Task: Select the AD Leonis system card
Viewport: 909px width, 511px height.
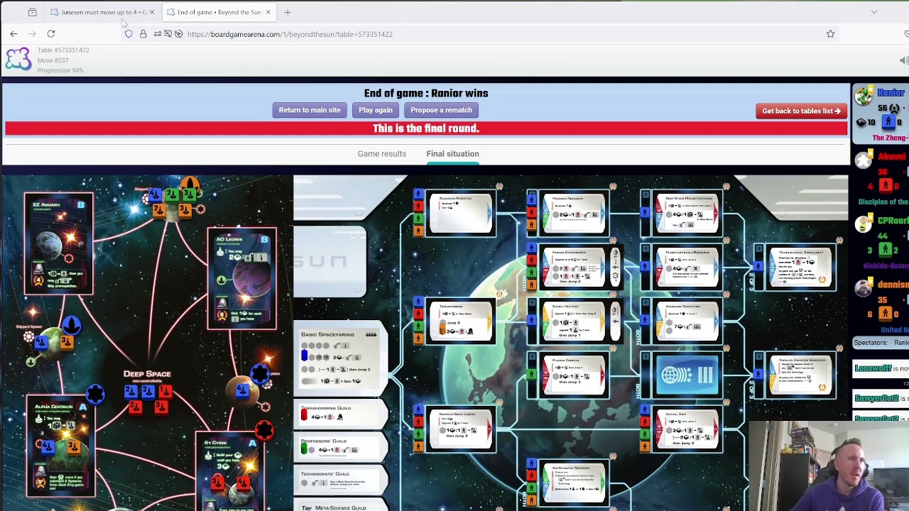Action: coord(242,278)
